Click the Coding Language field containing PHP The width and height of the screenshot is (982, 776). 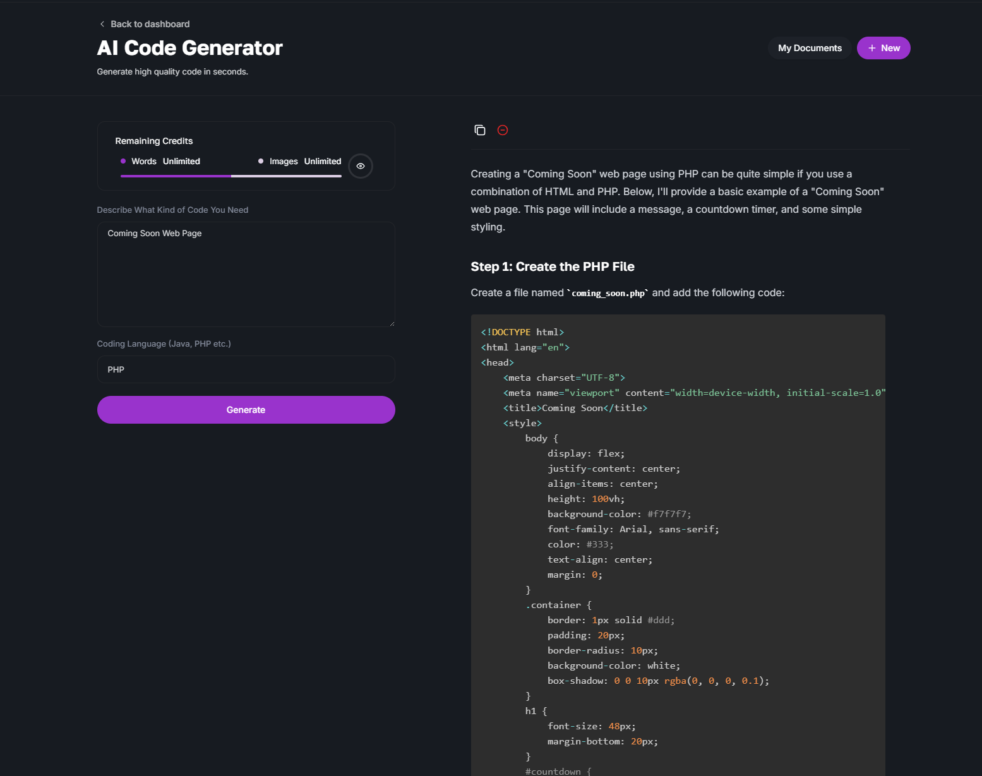coord(246,369)
